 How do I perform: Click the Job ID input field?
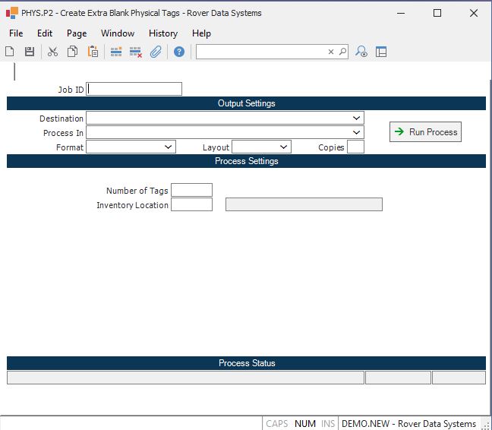(x=134, y=89)
